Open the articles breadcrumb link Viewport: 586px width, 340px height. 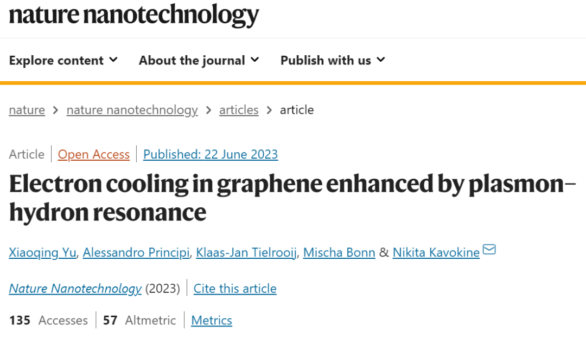[x=239, y=110]
